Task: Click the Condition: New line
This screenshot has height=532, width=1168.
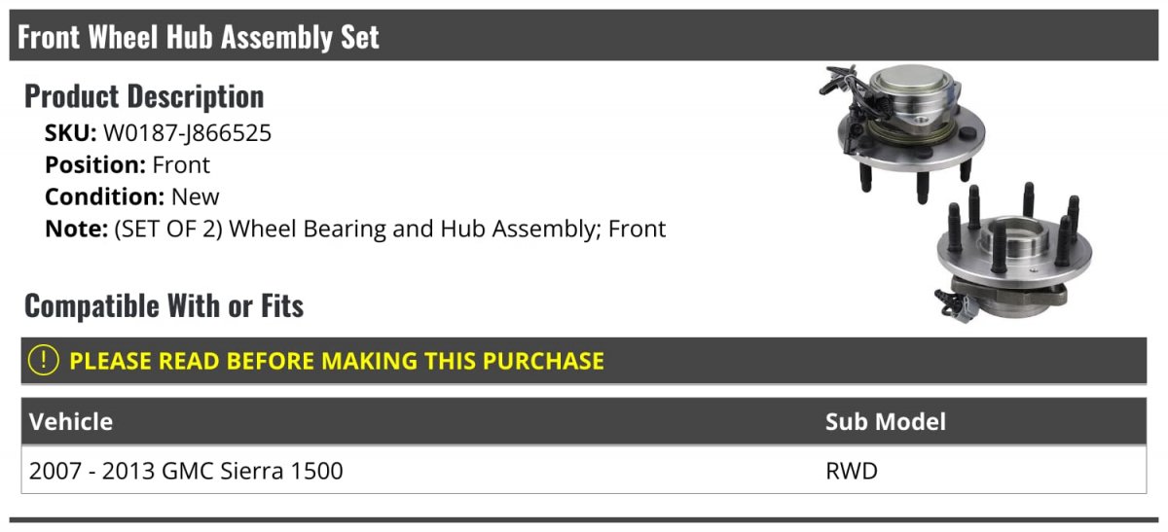Action: [x=132, y=196]
